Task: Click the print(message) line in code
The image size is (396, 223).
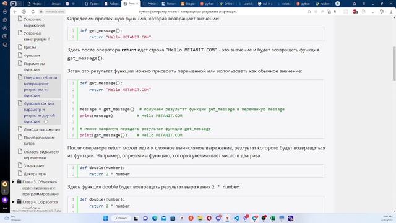Action: point(96,116)
